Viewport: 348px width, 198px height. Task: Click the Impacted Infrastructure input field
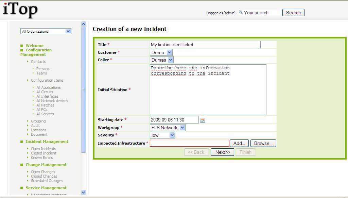click(190, 143)
